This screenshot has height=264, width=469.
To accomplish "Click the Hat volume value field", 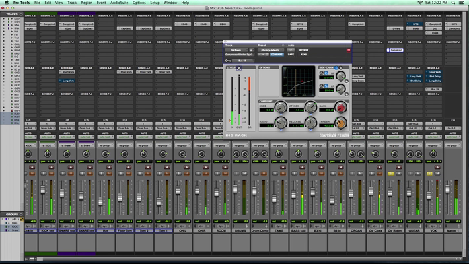I will coord(105,222).
